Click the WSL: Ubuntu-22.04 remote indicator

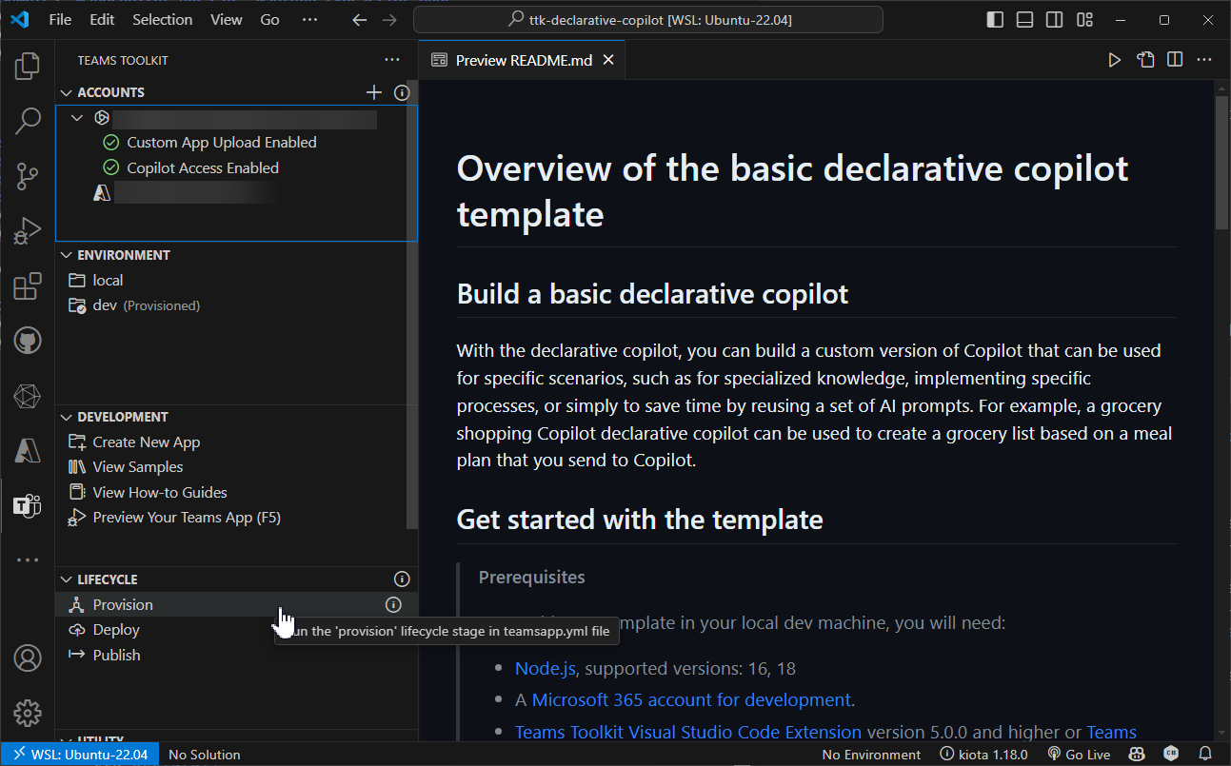[x=80, y=755]
